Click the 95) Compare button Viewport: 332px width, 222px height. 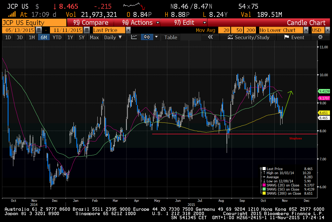point(90,23)
